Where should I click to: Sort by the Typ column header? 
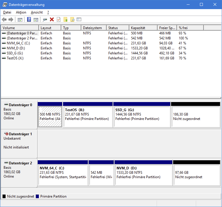point(71,28)
